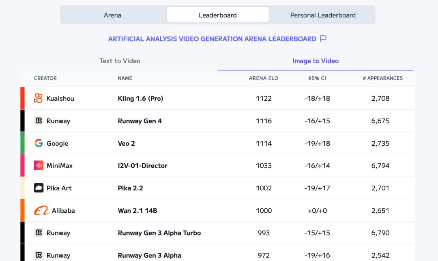438x261 pixels.
Task: Select the model name Runway Gen 3 Alpha Turbo
Action: tap(159, 233)
